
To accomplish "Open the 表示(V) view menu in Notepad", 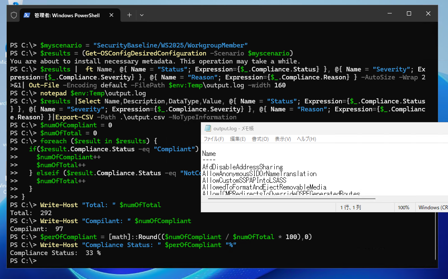I will (284, 139).
